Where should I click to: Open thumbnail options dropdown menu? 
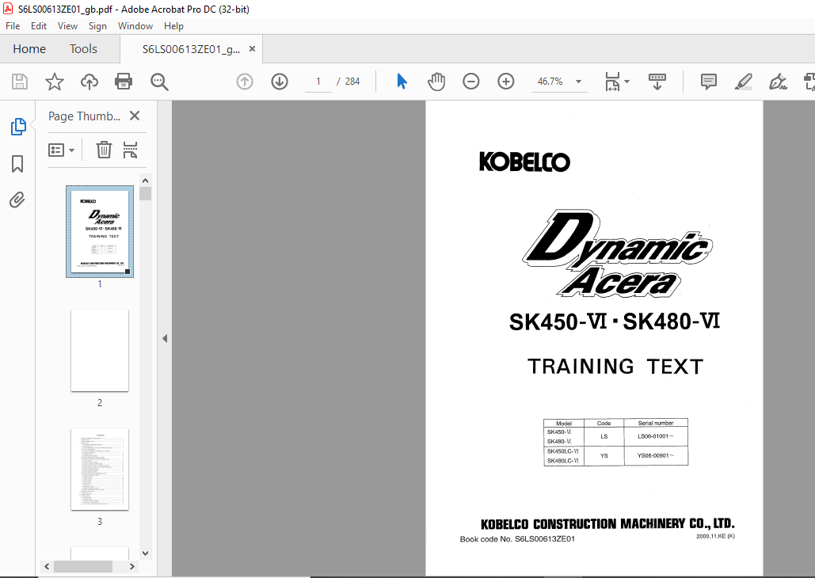click(61, 150)
